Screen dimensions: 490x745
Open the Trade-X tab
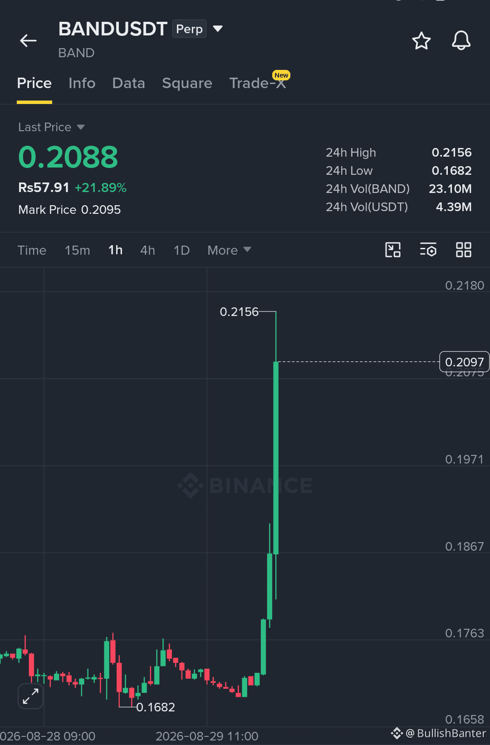pos(258,83)
